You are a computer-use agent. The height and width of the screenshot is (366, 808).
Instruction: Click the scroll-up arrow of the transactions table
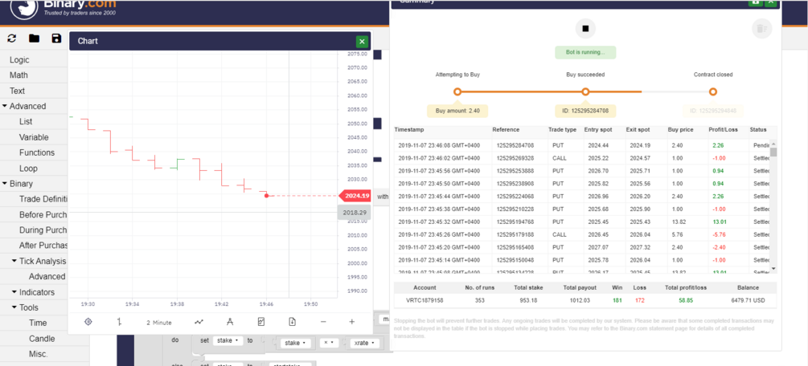tap(773, 144)
